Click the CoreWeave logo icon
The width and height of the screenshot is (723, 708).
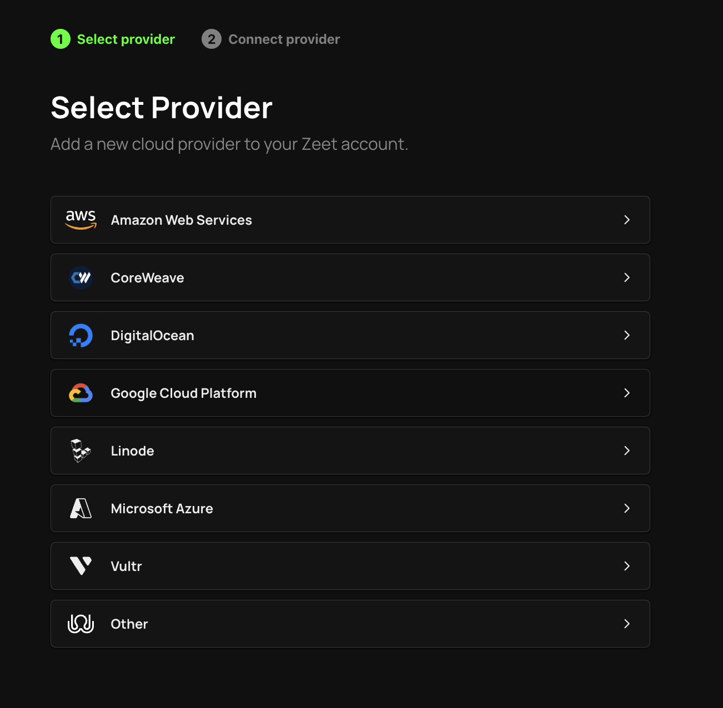81,277
